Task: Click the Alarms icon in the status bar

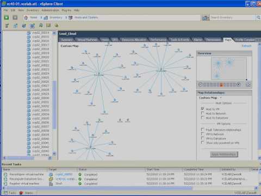Action: tap(21, 193)
